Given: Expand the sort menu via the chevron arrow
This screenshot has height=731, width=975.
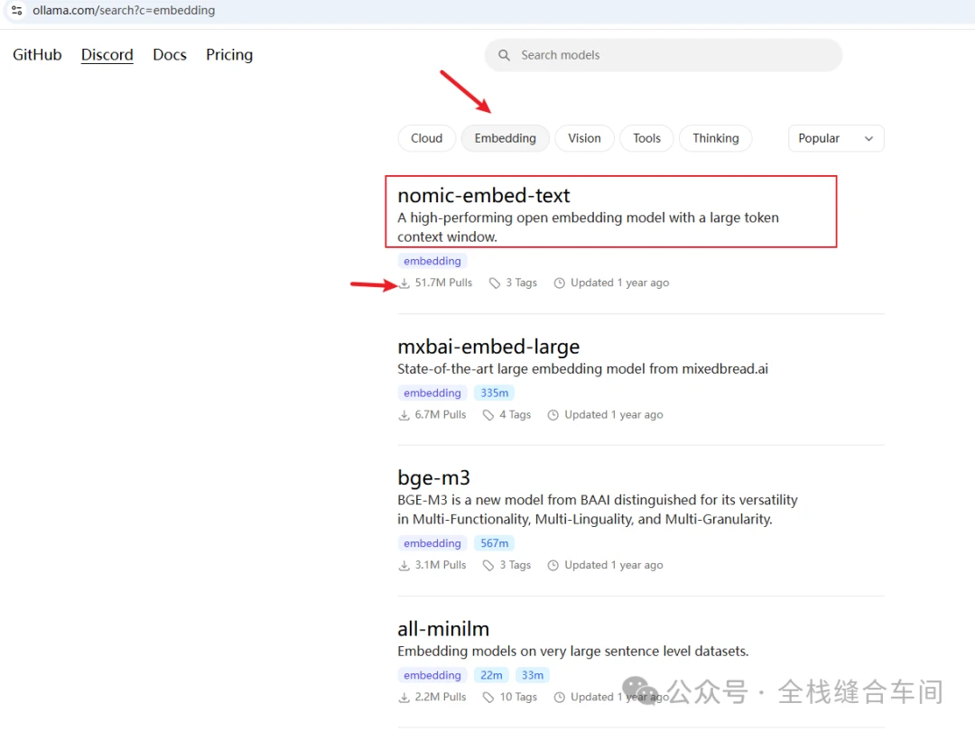Looking at the screenshot, I should pyautogui.click(x=868, y=139).
